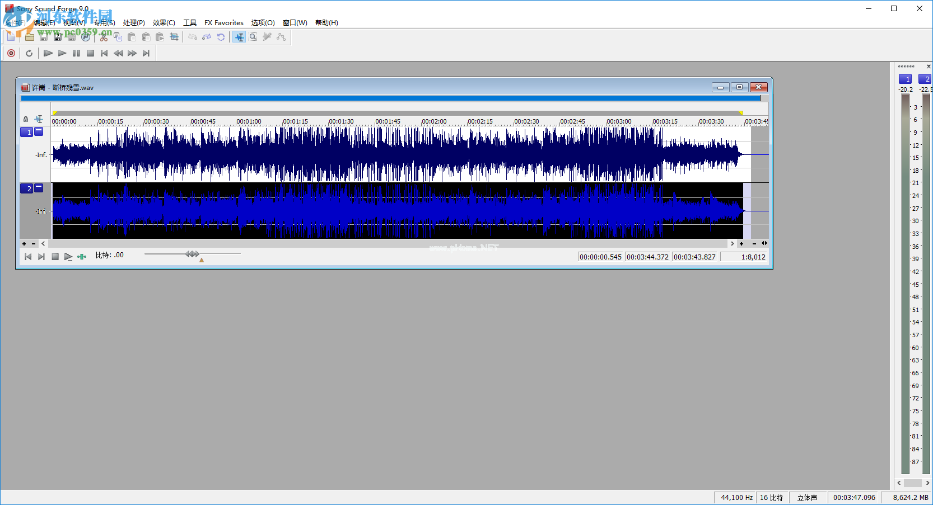Viewport: 933px width, 505px height.
Task: Open the 帮助(H) menu
Action: tap(326, 23)
